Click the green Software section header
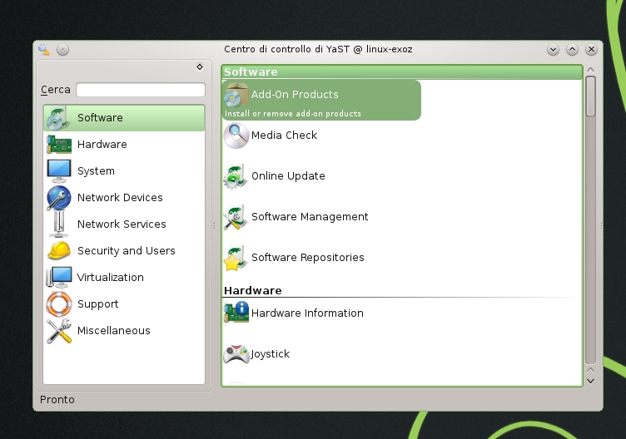 (x=402, y=72)
